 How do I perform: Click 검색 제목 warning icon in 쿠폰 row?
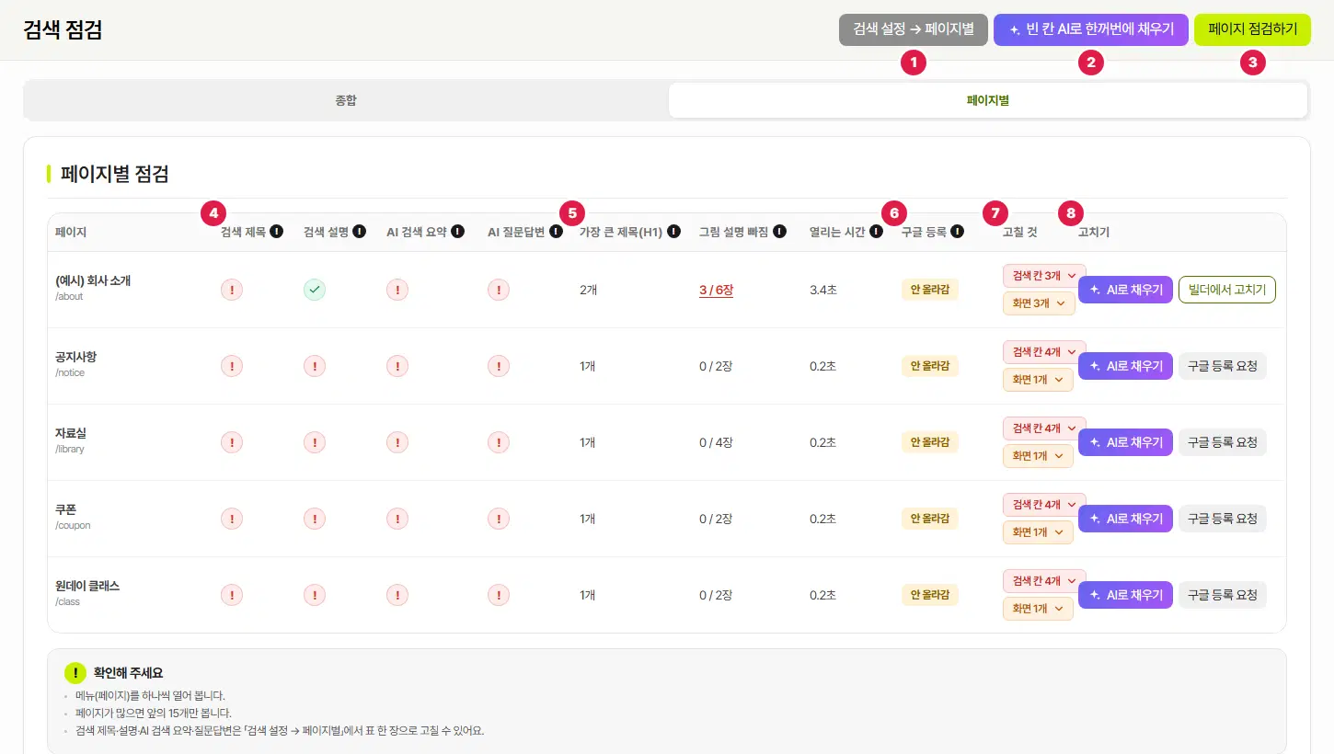pyautogui.click(x=232, y=519)
